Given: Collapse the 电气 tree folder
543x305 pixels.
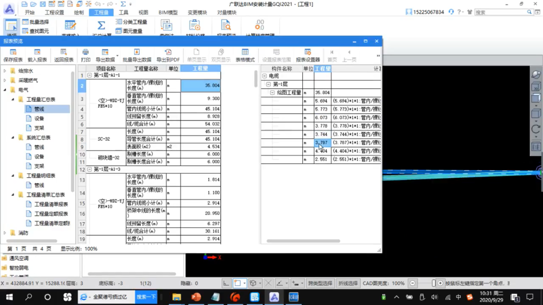Looking at the screenshot, I should (5, 90).
